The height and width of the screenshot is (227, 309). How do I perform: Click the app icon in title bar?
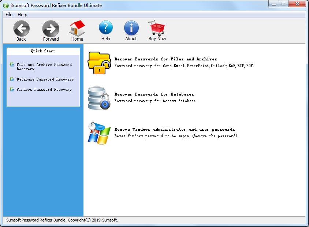coord(6,5)
